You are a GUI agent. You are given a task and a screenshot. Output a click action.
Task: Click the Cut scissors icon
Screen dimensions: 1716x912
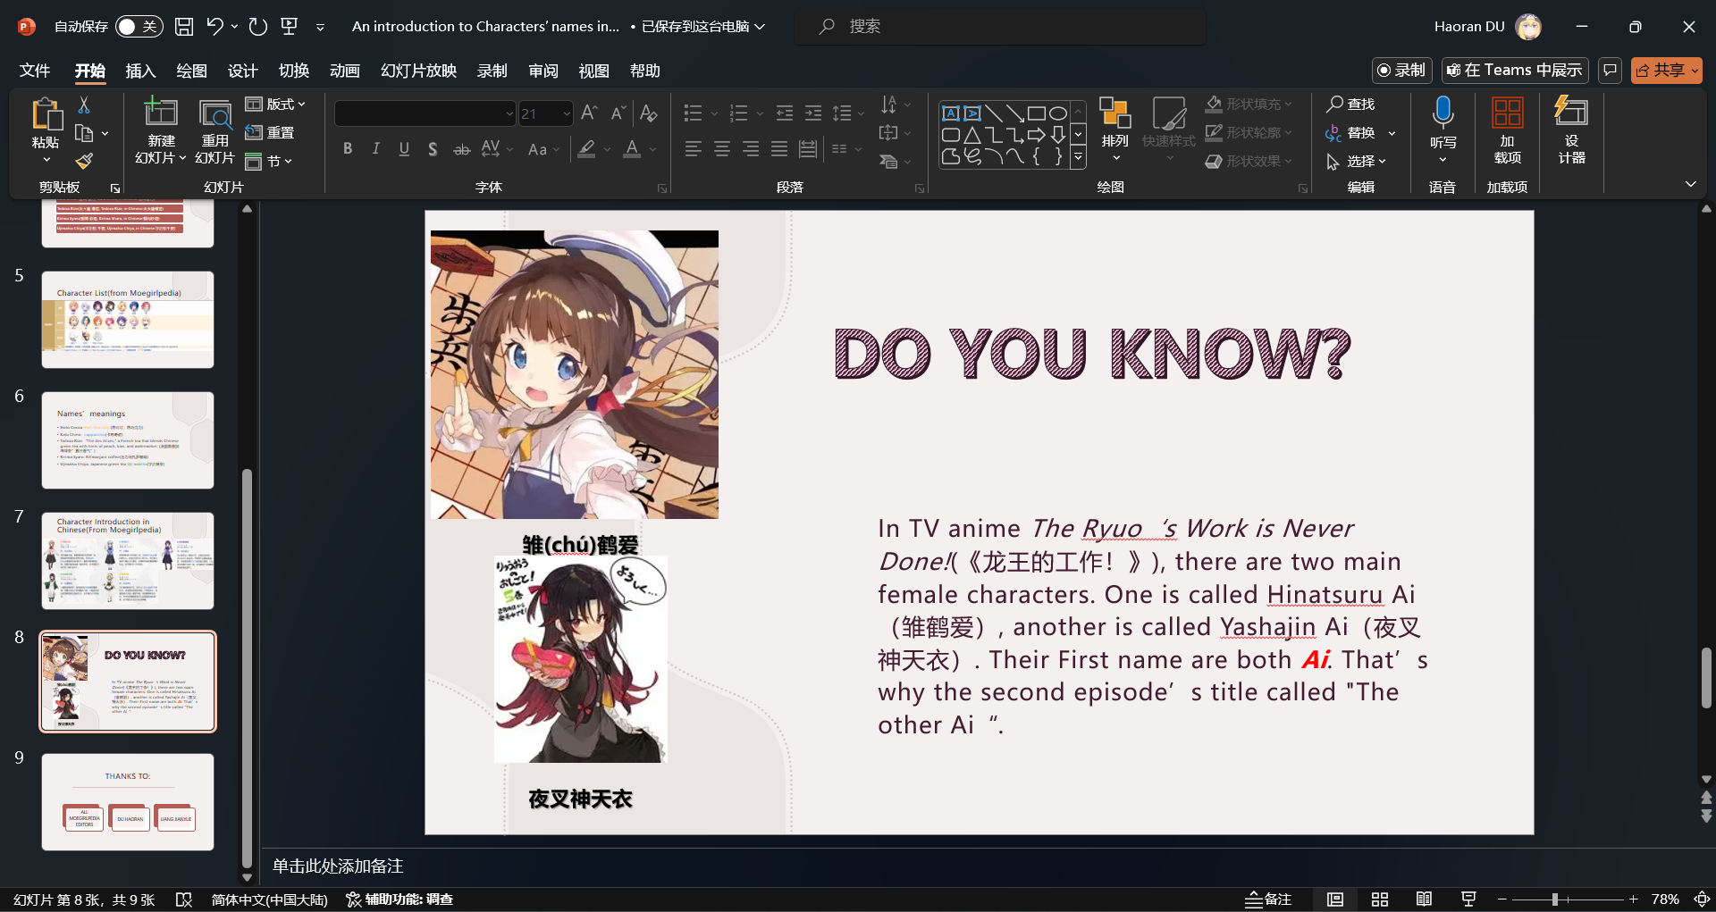tap(84, 105)
